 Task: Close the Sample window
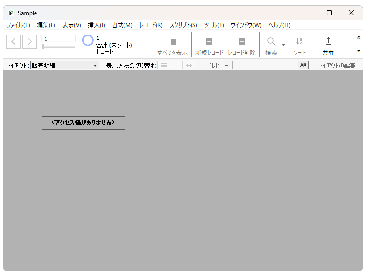(x=351, y=13)
